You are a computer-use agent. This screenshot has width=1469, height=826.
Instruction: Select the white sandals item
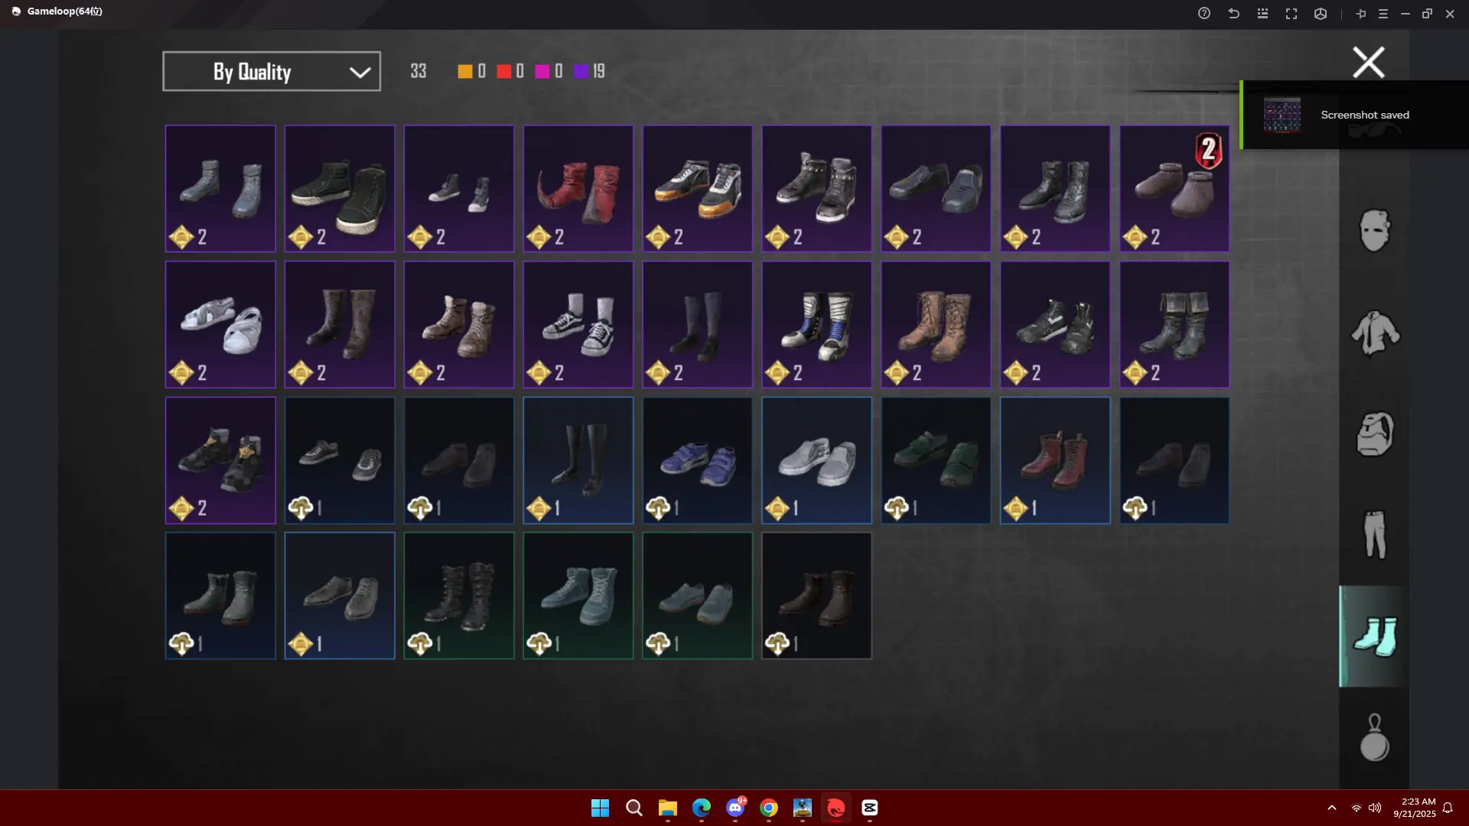[x=220, y=324]
